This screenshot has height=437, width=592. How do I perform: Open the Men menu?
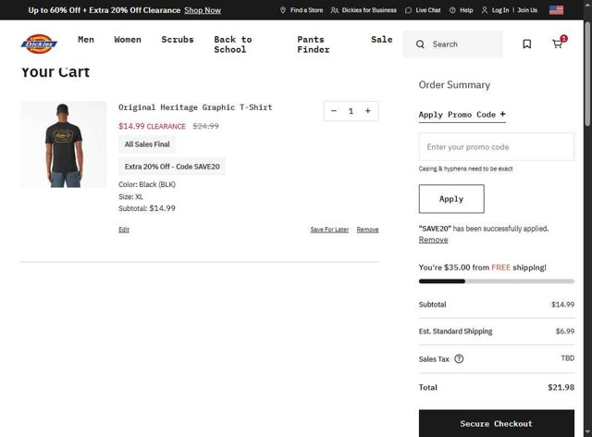(86, 39)
